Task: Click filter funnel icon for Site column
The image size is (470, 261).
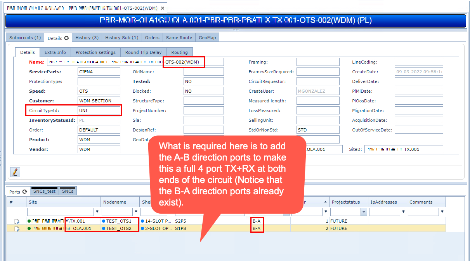Action: tap(97, 212)
